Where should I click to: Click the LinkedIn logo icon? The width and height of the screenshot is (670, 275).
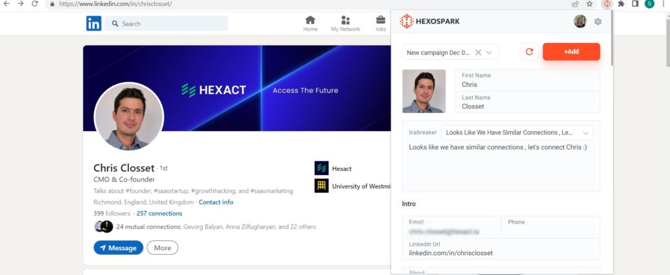pyautogui.click(x=94, y=24)
